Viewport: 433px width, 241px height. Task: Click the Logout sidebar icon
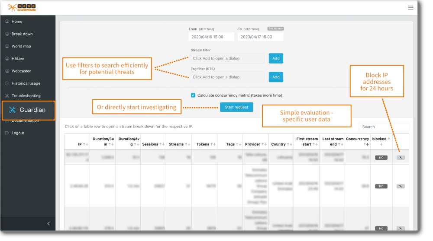pos(7,133)
